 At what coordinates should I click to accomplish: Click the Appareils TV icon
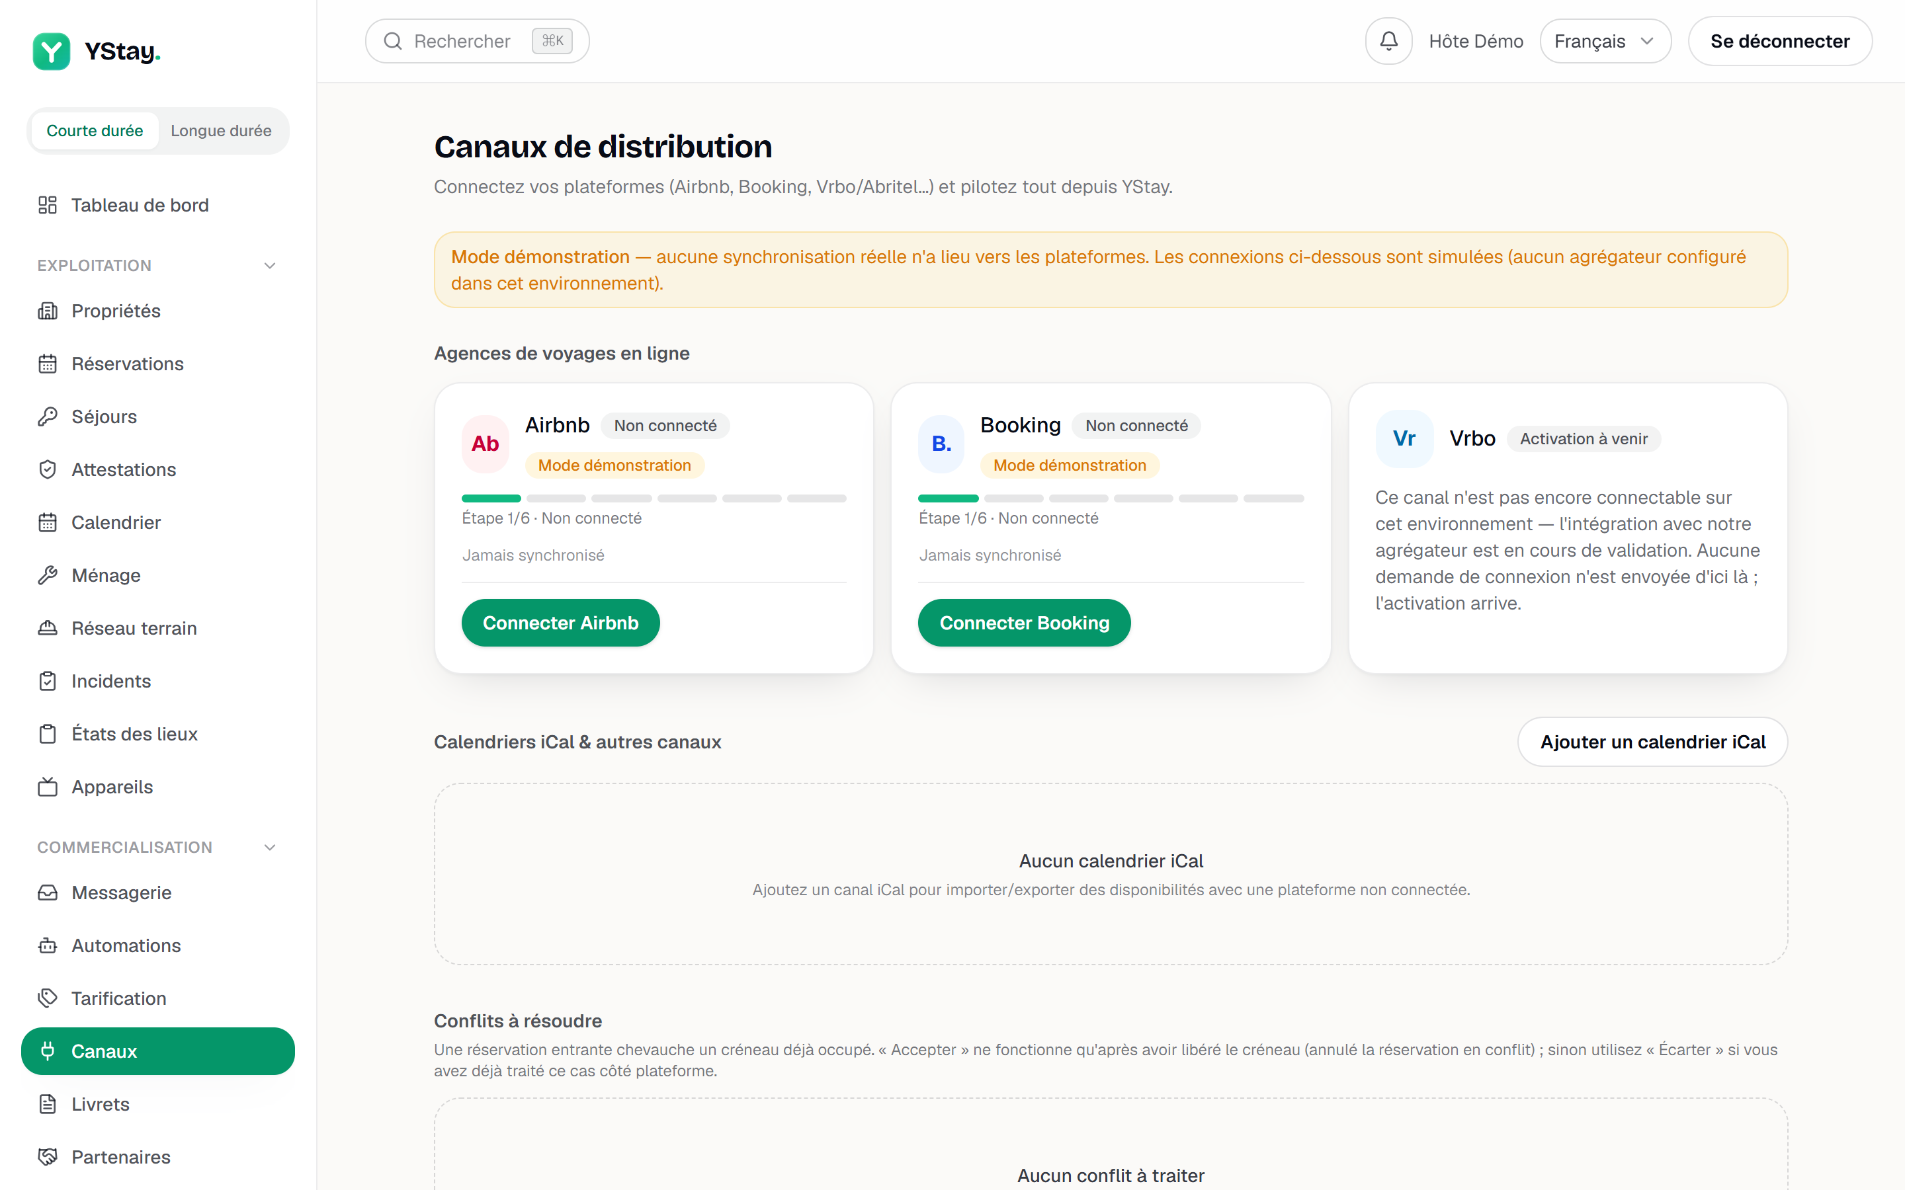click(47, 786)
